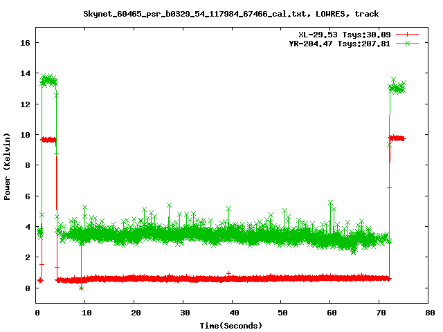This screenshot has width=443, height=332.
Task: Click the tallest green spike near 60 seconds
Action: click(330, 203)
